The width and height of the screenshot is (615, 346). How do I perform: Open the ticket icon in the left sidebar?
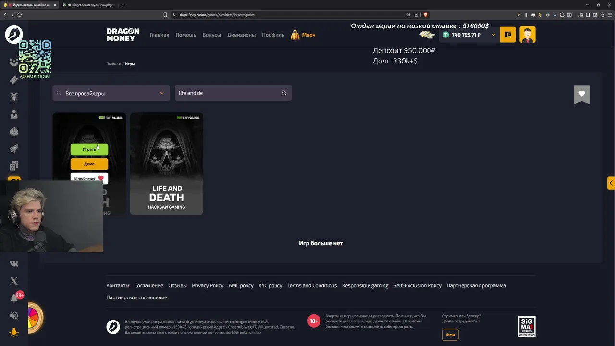click(14, 80)
